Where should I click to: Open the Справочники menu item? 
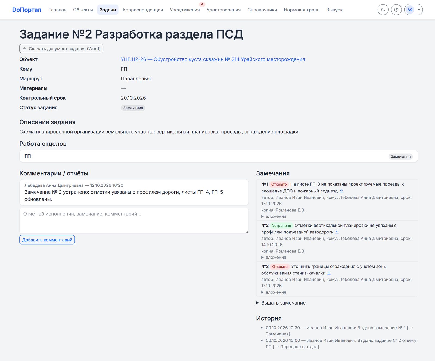pos(262,10)
